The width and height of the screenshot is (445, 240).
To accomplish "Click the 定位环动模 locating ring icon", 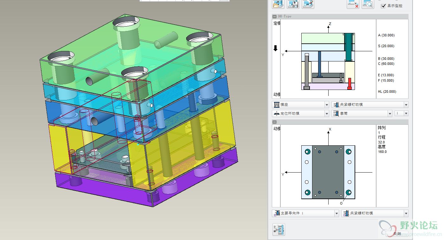I will 276,113.
